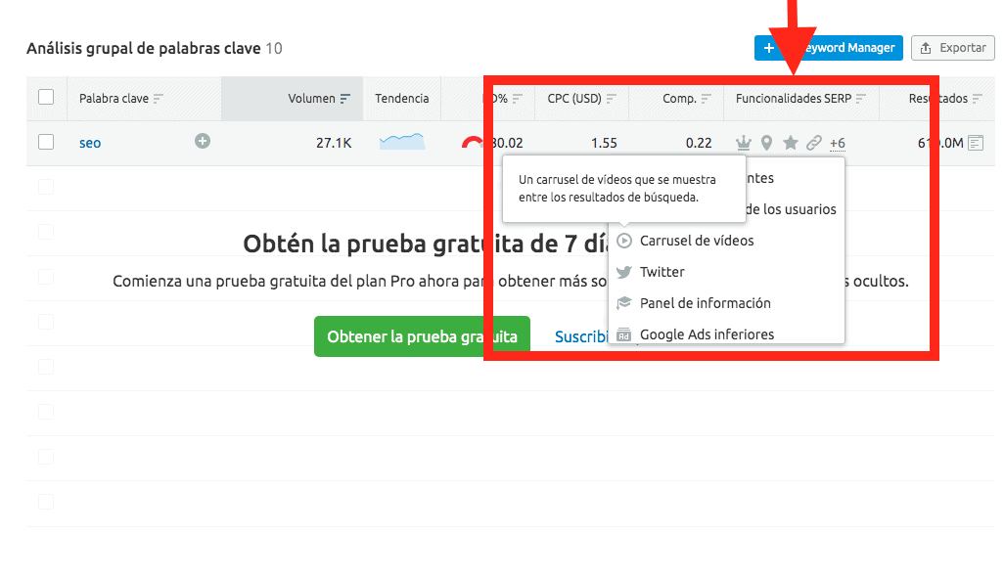Select the Panel de información icon

coord(623,303)
